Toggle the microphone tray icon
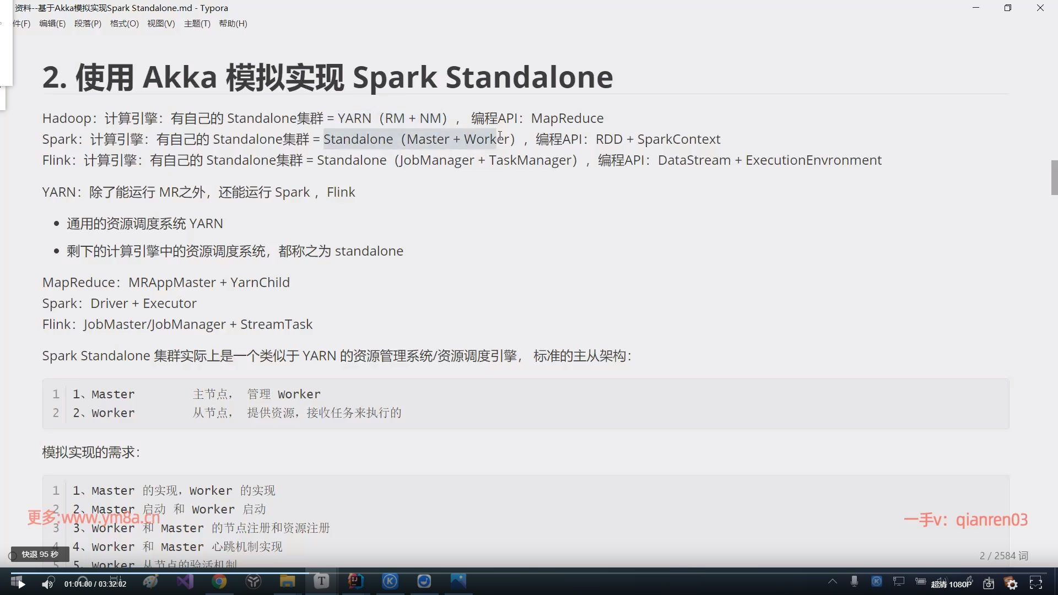This screenshot has width=1058, height=595. pyautogui.click(x=854, y=581)
